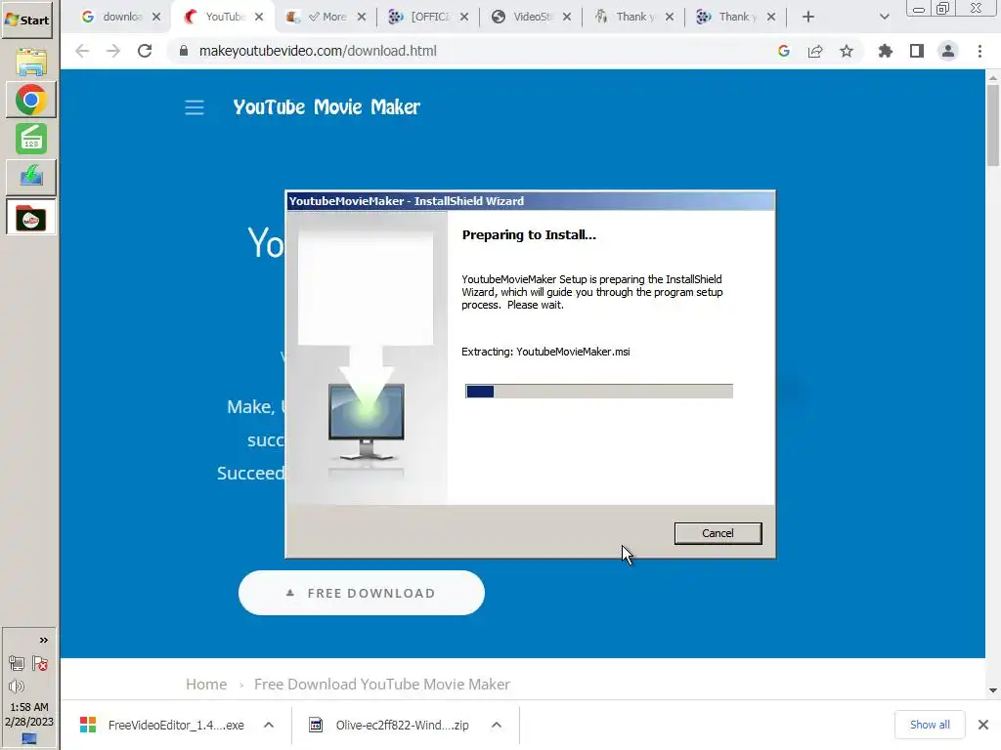1001x750 pixels.
Task: Open FreeVideoEditor_1.4 exe download item
Action: coord(162,726)
